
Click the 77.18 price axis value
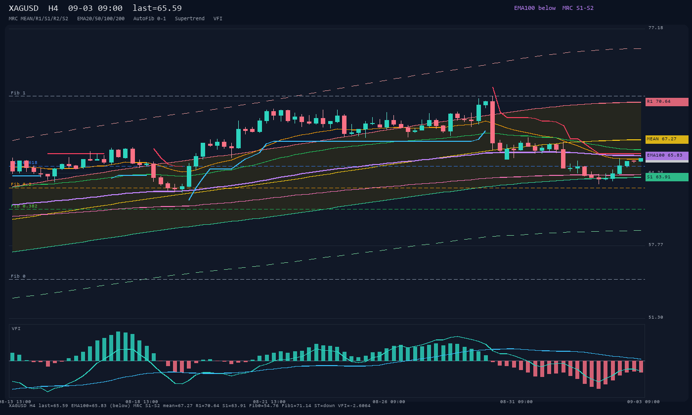[x=656, y=28]
